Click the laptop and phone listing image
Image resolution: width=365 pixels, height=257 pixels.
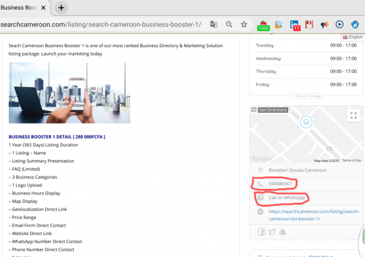(69, 93)
